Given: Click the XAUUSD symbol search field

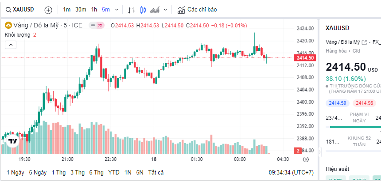Looking at the screenshot, I should [22, 10].
